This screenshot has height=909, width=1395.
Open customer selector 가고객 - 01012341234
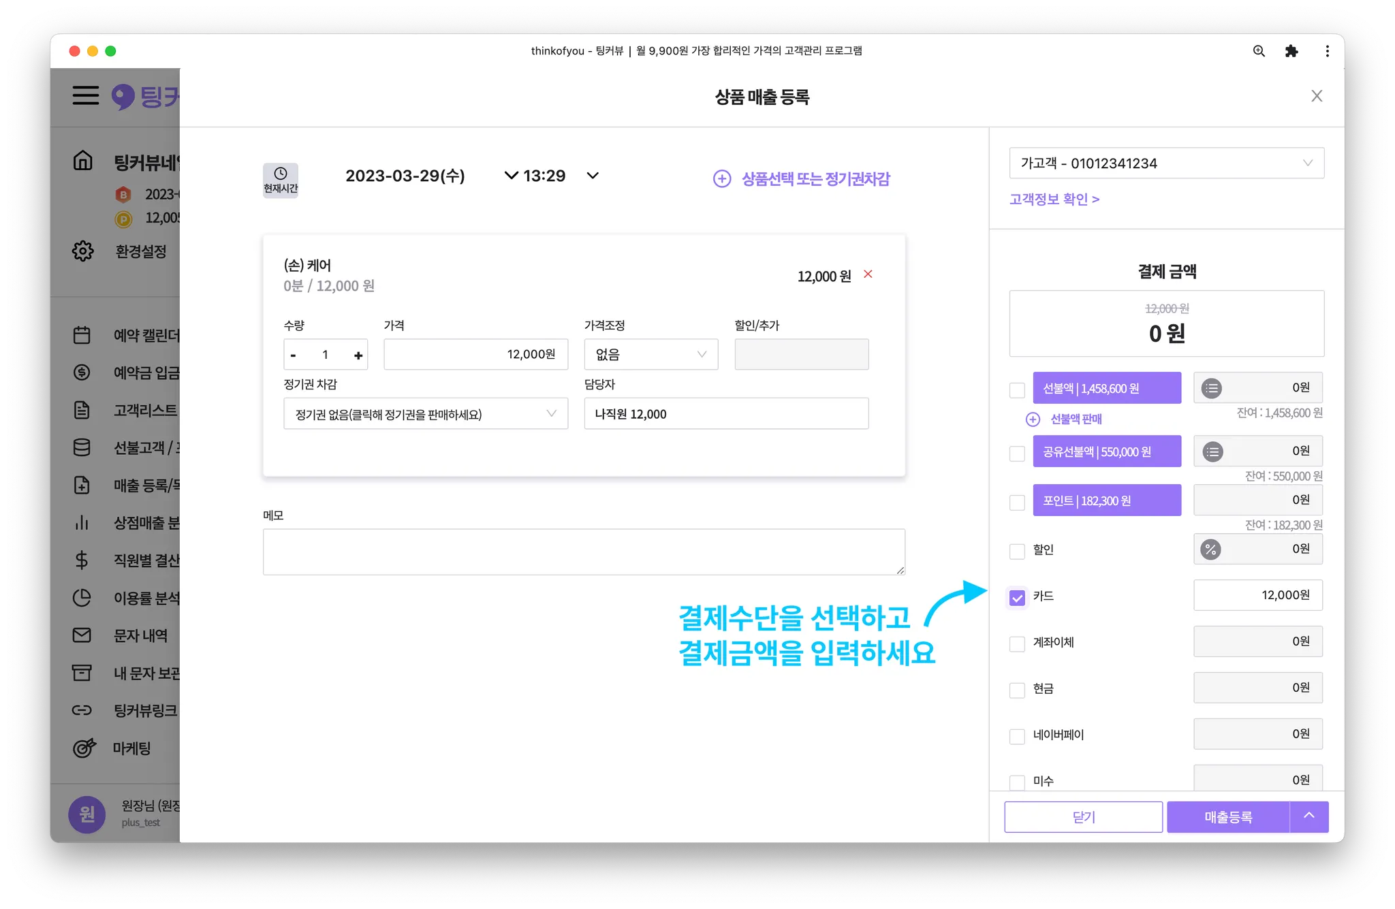pyautogui.click(x=1166, y=163)
